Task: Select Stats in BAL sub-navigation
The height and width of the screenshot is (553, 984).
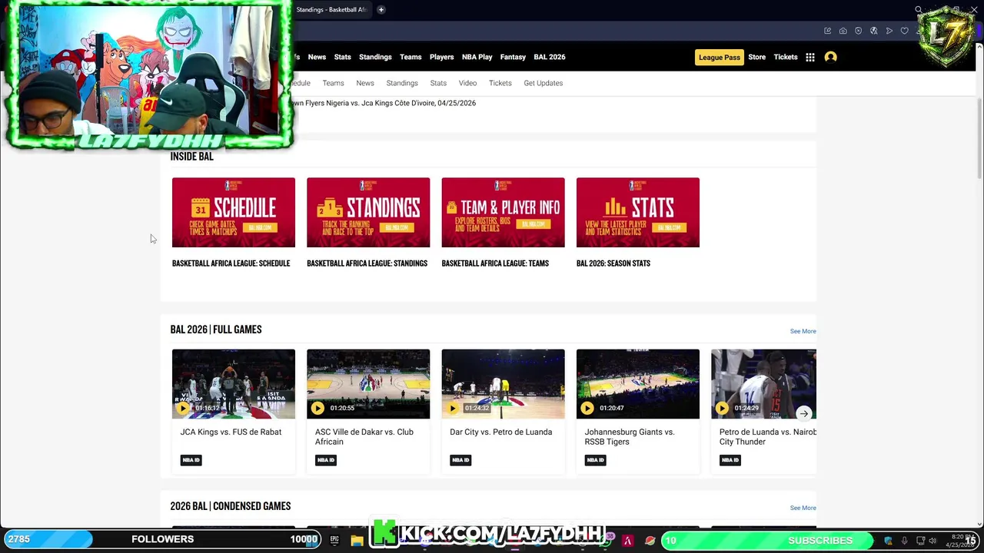Action: click(x=438, y=83)
